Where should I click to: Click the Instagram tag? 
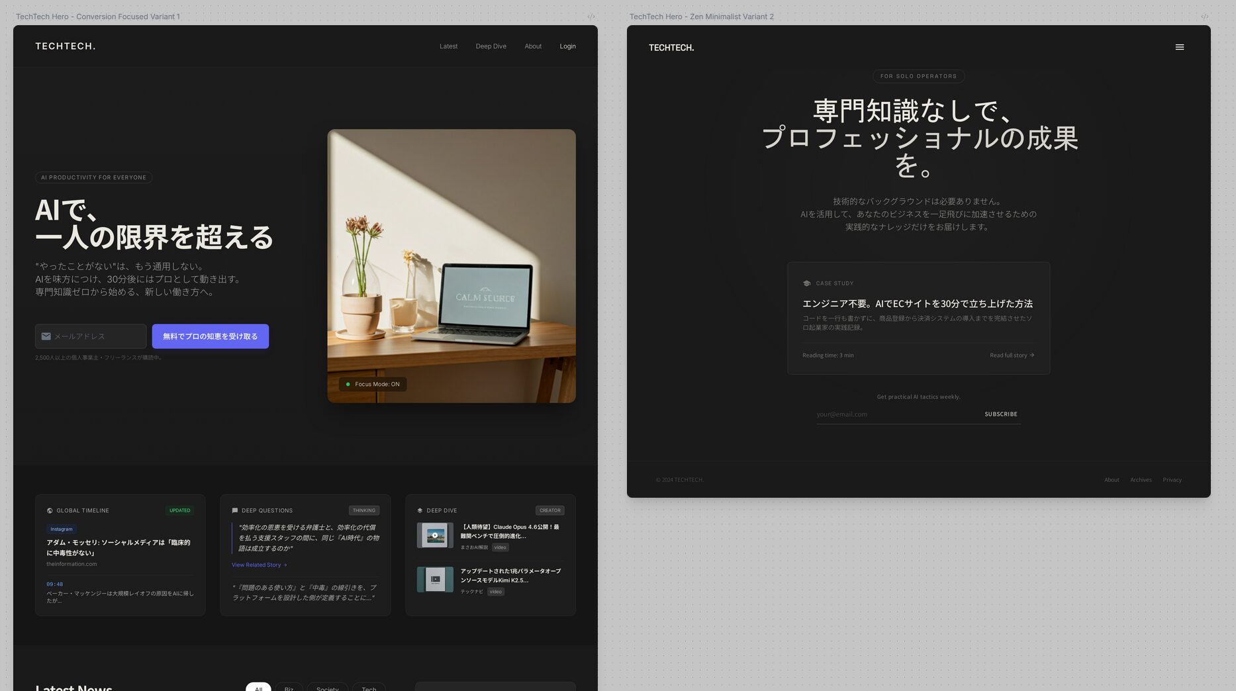click(62, 529)
